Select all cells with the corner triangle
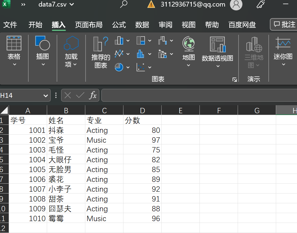297x233 pixels. tap(4, 110)
